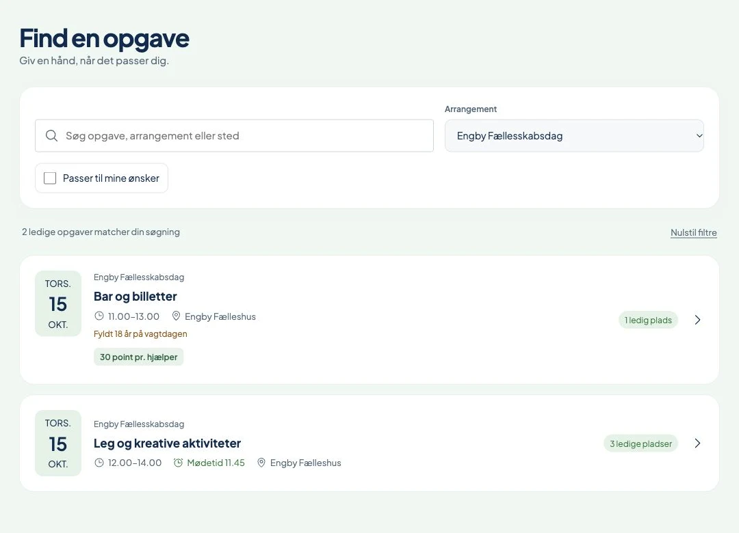Click Engby Fællesskabsdag label above Bar og billetter
Image resolution: width=739 pixels, height=533 pixels.
(x=139, y=277)
